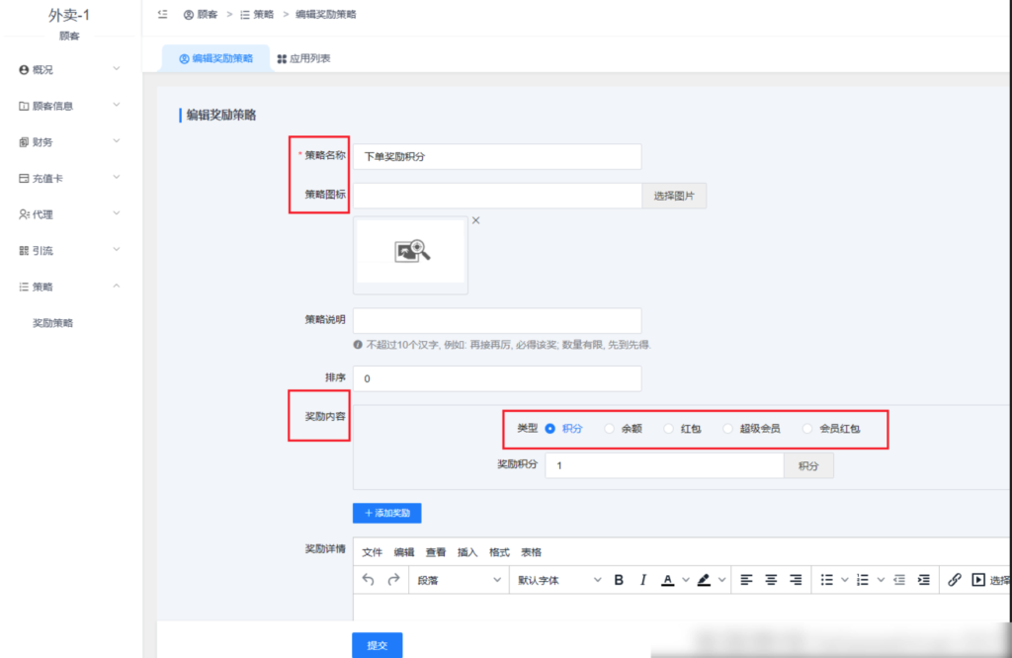Viewport: 1012px width, 658px height.
Task: Click the 选择图片 image picker button
Action: click(674, 196)
